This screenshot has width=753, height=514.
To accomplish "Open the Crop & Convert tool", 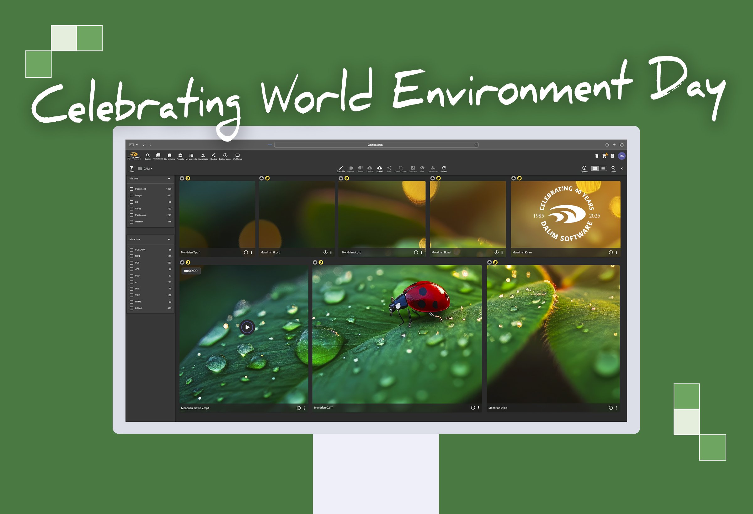I will [x=401, y=169].
